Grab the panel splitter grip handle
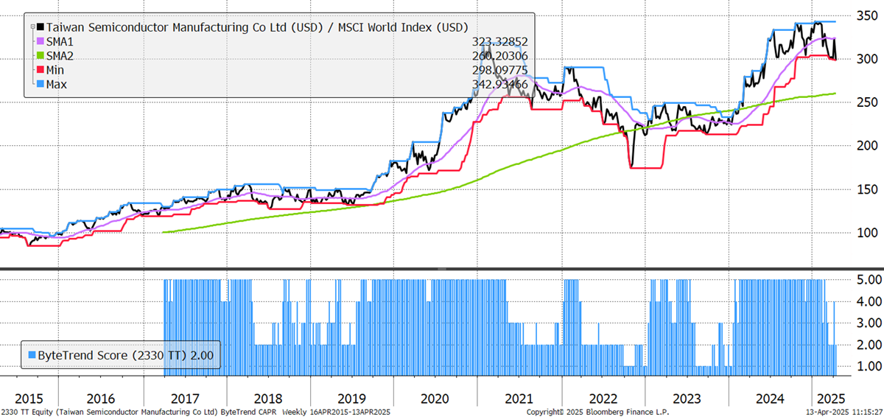 442,270
